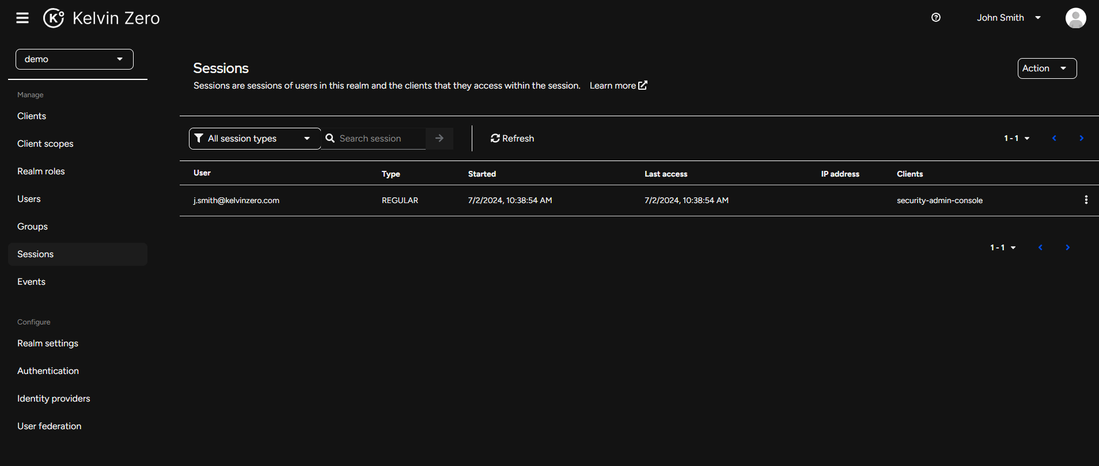This screenshot has width=1099, height=466.
Task: Focus the Search session input field
Action: (x=380, y=138)
